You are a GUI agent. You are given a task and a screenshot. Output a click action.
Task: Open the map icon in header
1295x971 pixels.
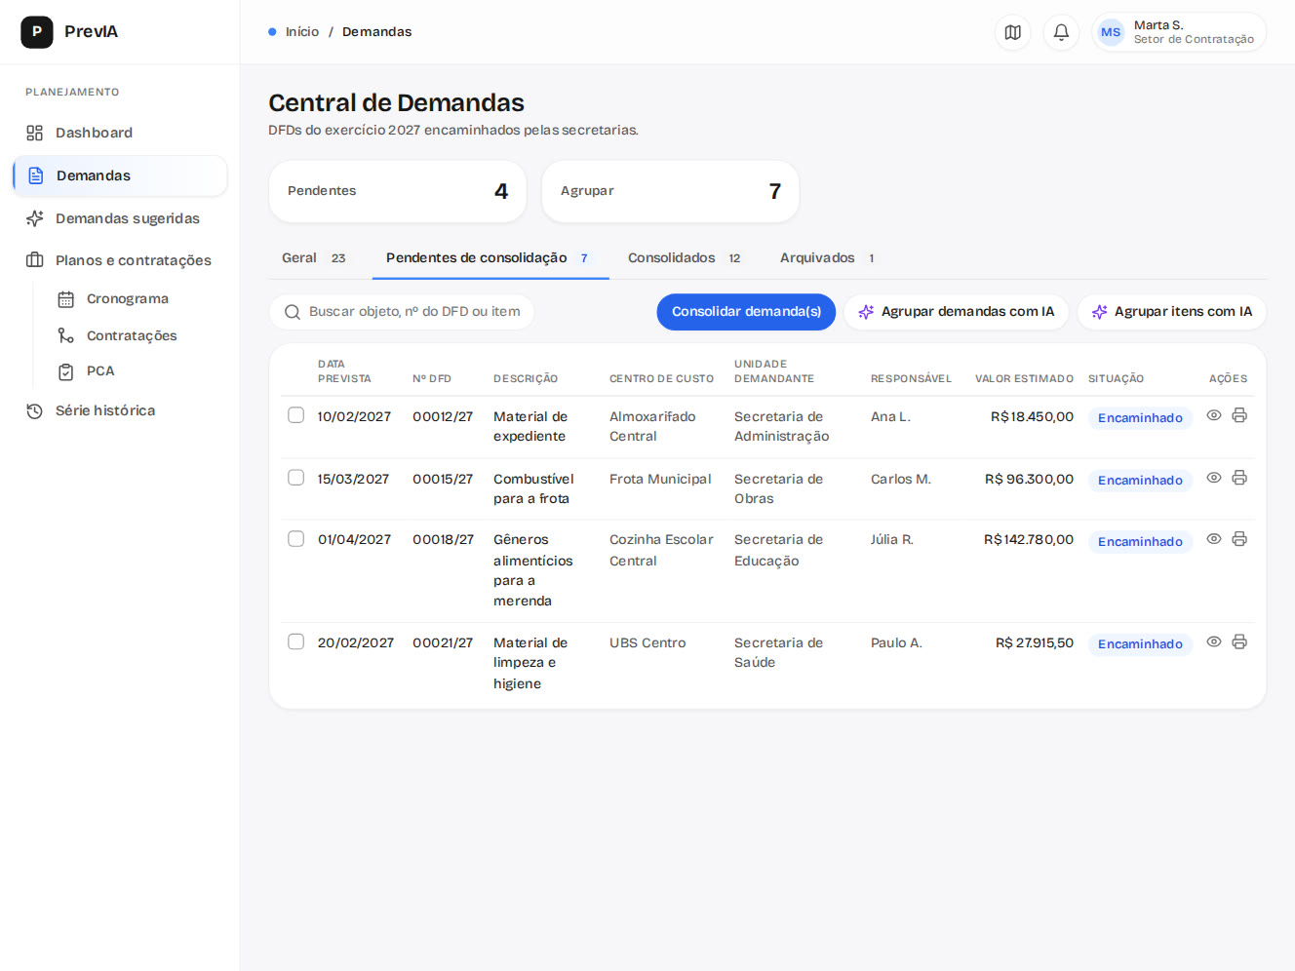click(1012, 32)
